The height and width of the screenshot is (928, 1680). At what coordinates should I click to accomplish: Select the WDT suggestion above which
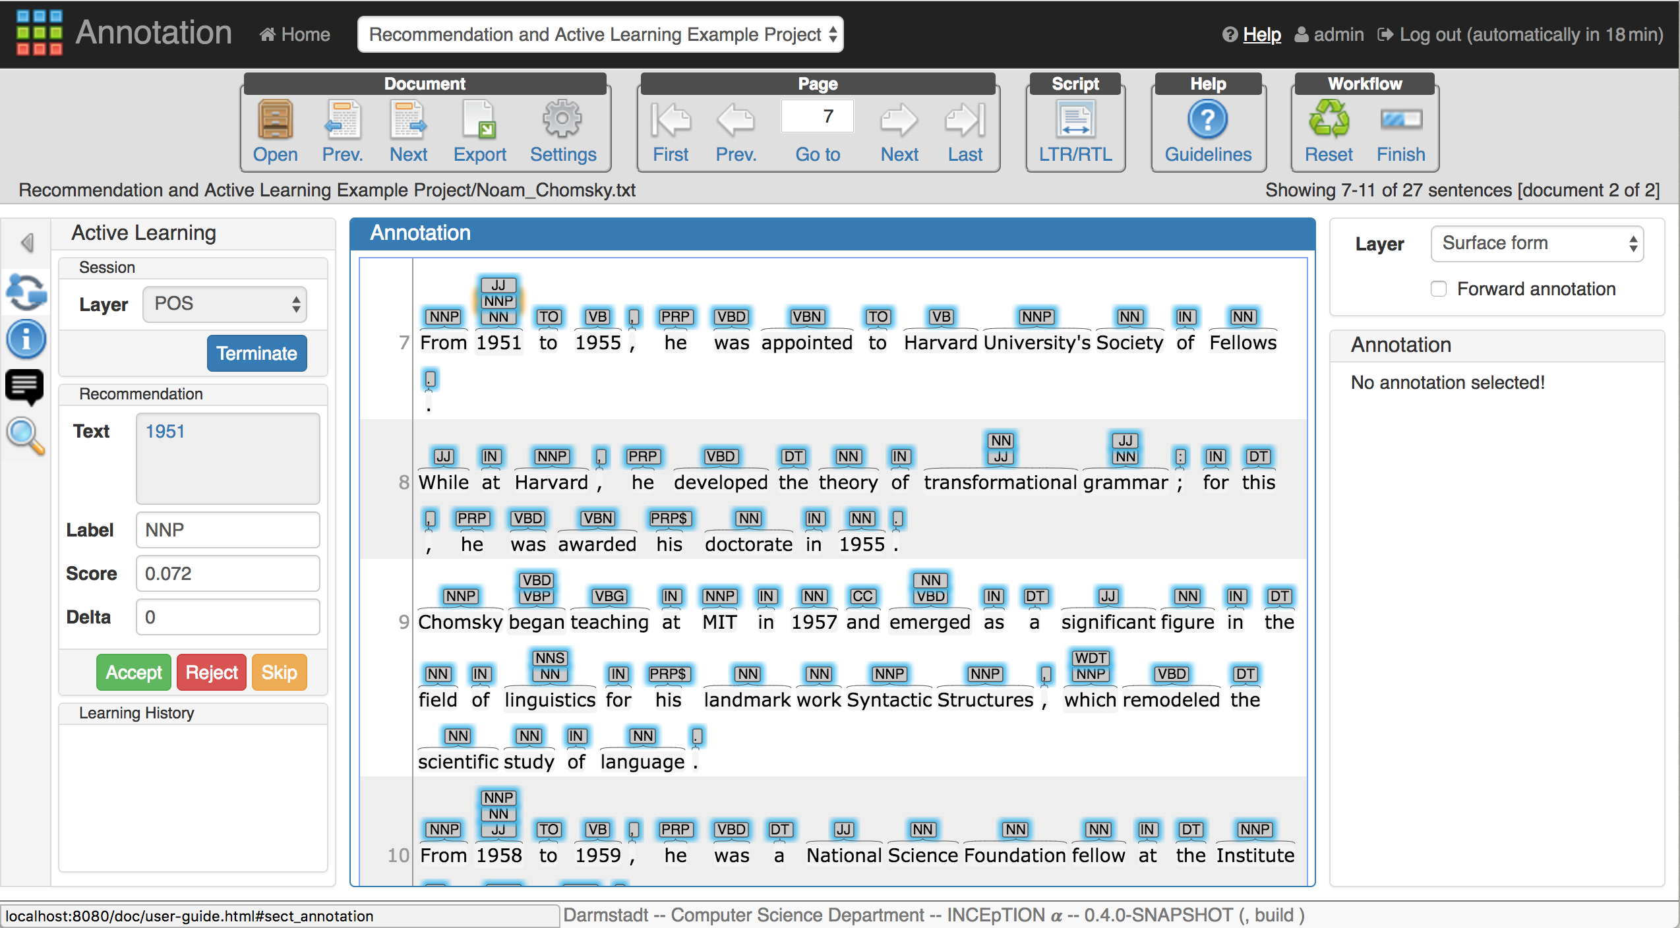1091,658
